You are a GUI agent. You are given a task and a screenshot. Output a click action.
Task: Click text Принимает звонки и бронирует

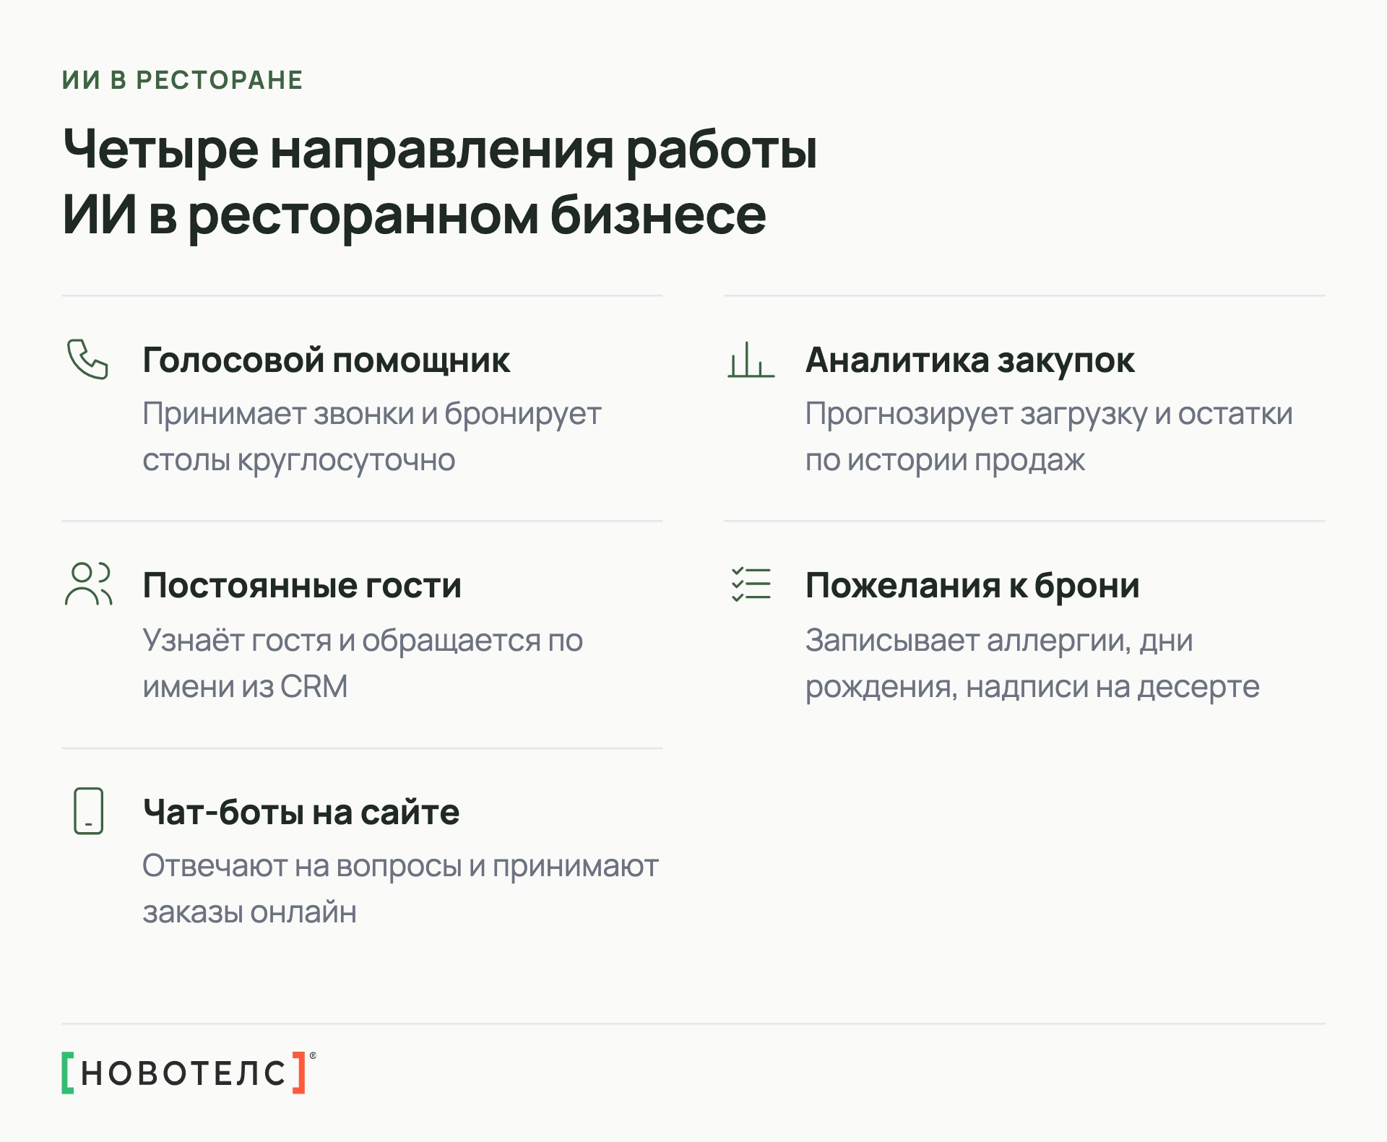pos(372,415)
